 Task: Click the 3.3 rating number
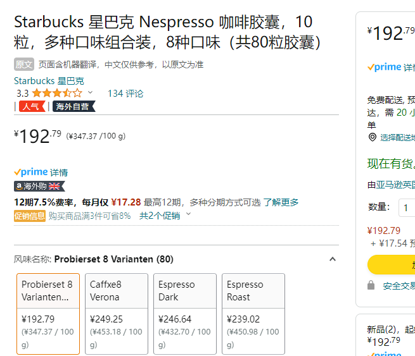click(x=23, y=93)
